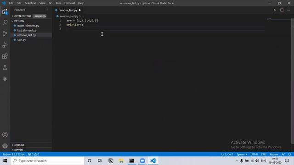This screenshot has width=294, height=165.
Task: Open the View menu
Action: click(42, 3)
